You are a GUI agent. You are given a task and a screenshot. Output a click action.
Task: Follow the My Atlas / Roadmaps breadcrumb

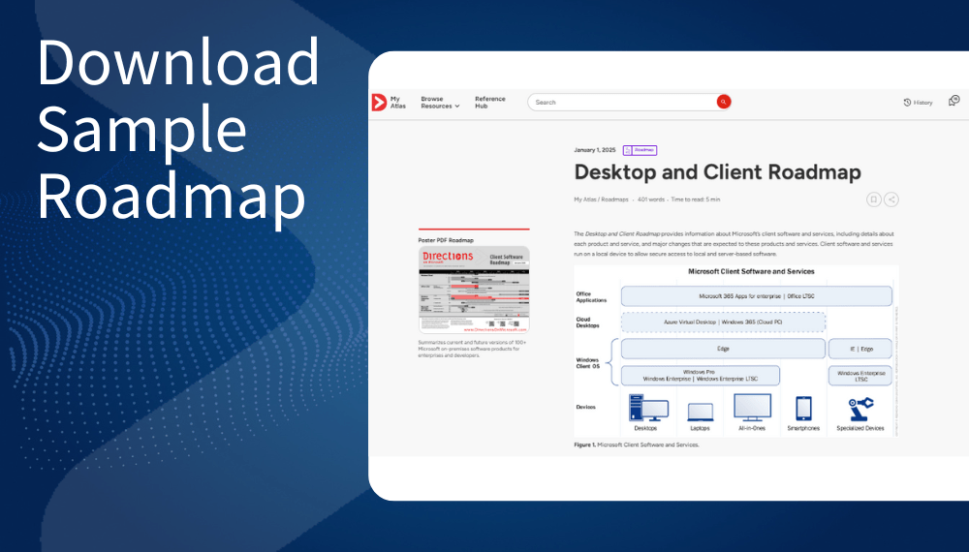click(601, 199)
